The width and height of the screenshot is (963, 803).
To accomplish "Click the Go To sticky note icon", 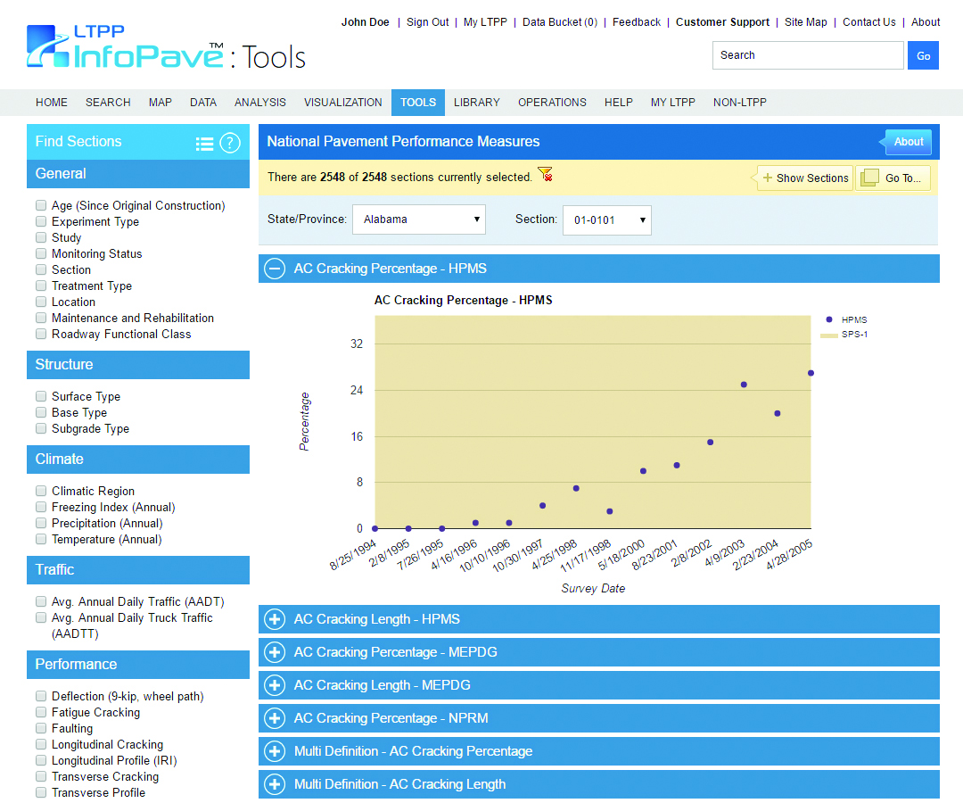I will (869, 178).
